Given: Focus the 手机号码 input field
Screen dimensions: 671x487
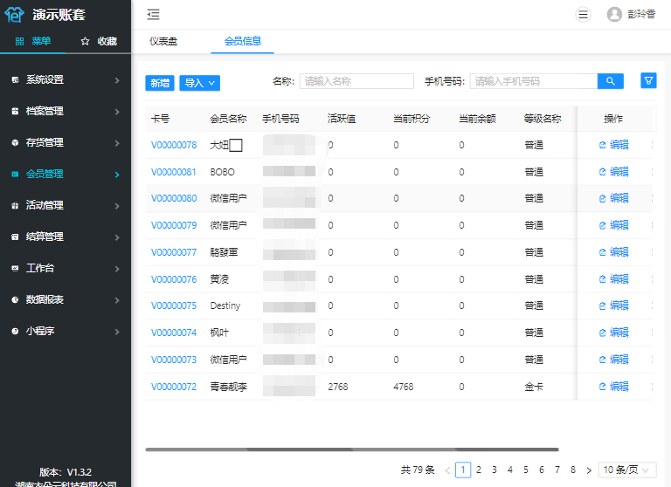Looking at the screenshot, I should click(x=534, y=81).
